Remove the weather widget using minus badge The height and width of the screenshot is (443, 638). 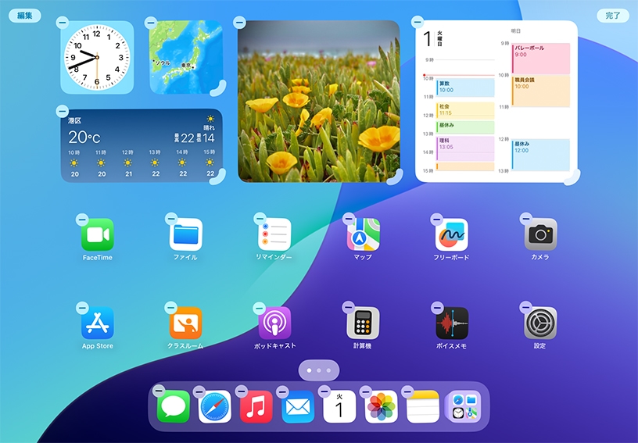click(63, 111)
